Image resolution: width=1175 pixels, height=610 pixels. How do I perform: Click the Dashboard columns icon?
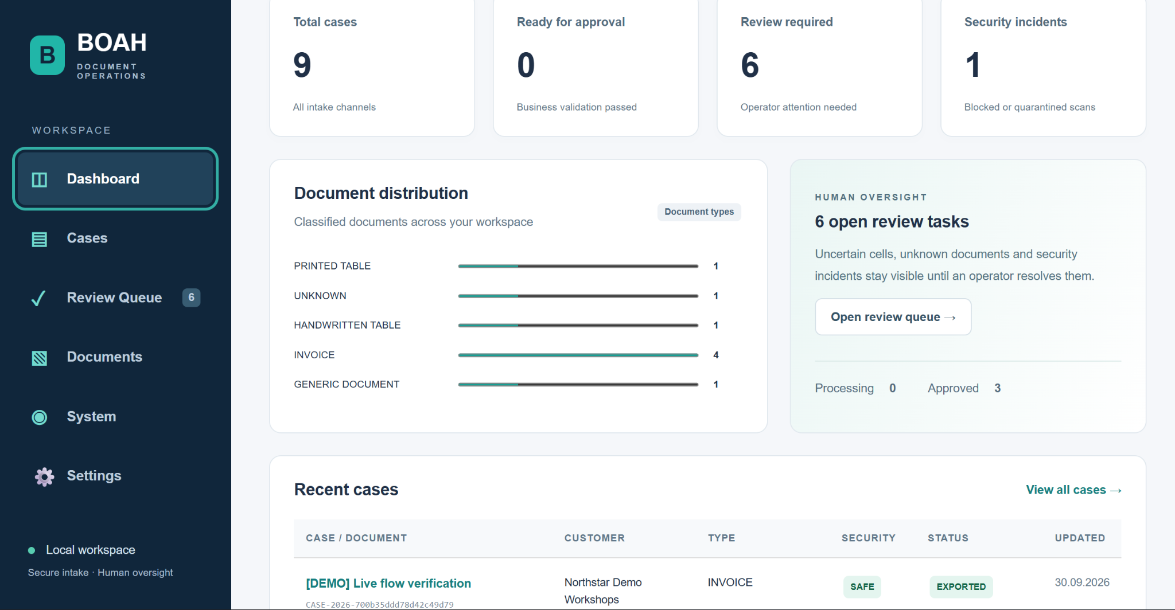(x=40, y=179)
